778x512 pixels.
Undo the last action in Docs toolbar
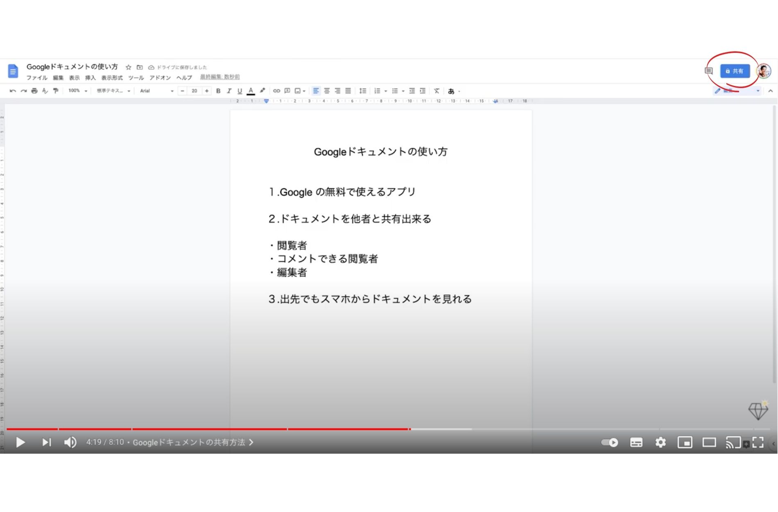click(x=13, y=91)
